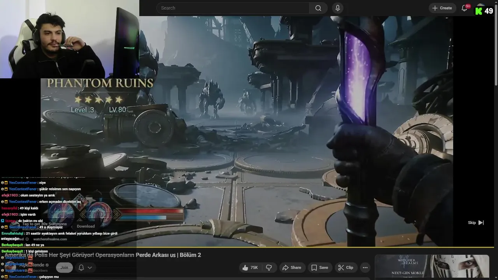Image resolution: width=498 pixels, height=280 pixels.
Task: Click chat message '49 kişi kaldı'
Action: 28,208
